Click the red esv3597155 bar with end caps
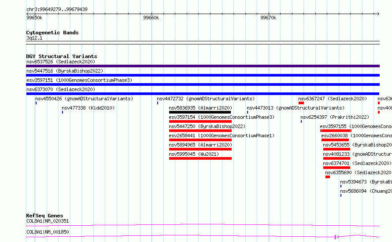The width and height of the screenshot is (392, 242). click(336, 131)
